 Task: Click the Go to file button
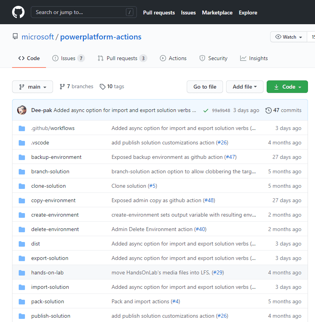[205, 87]
